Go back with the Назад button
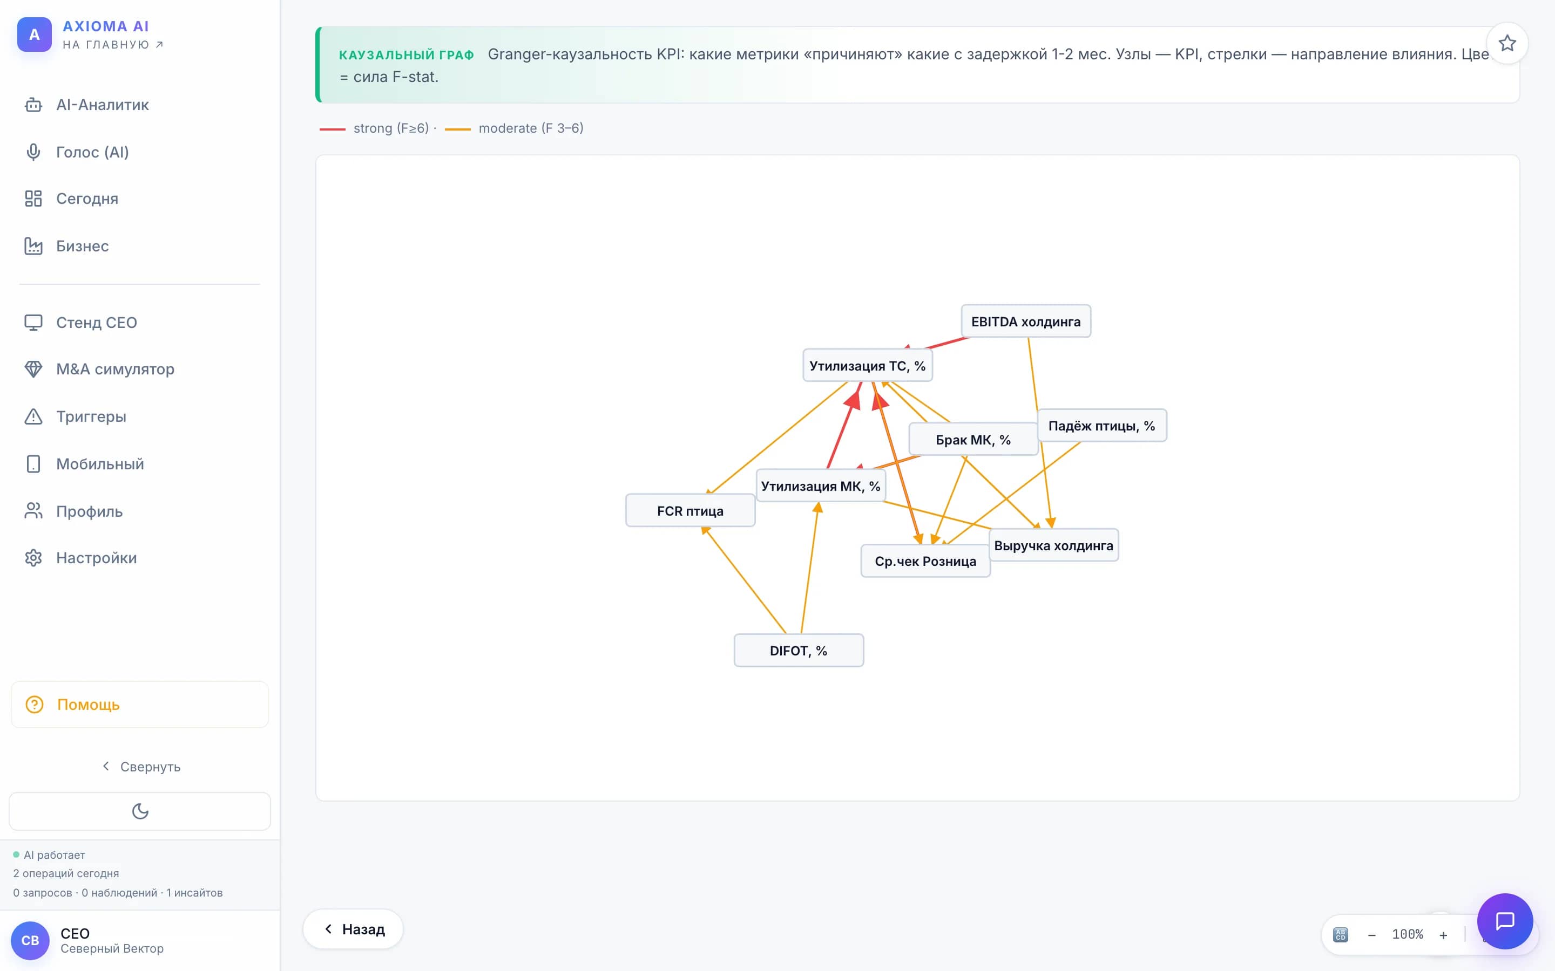Screen dimensions: 1555x971 point(353,929)
